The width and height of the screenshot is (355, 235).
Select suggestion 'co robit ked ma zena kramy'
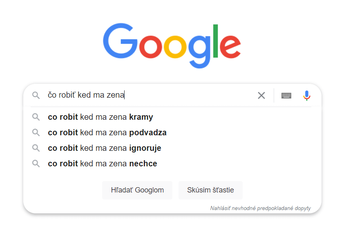coord(172,117)
